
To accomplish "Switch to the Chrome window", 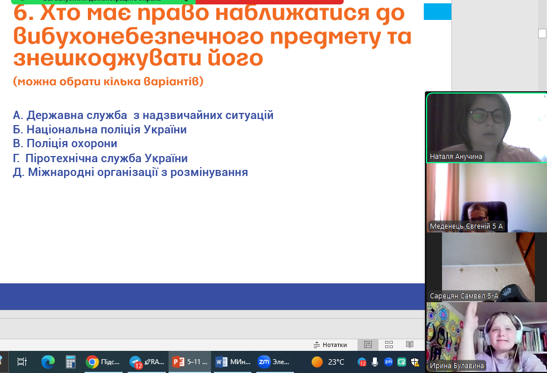I will tap(103, 362).
